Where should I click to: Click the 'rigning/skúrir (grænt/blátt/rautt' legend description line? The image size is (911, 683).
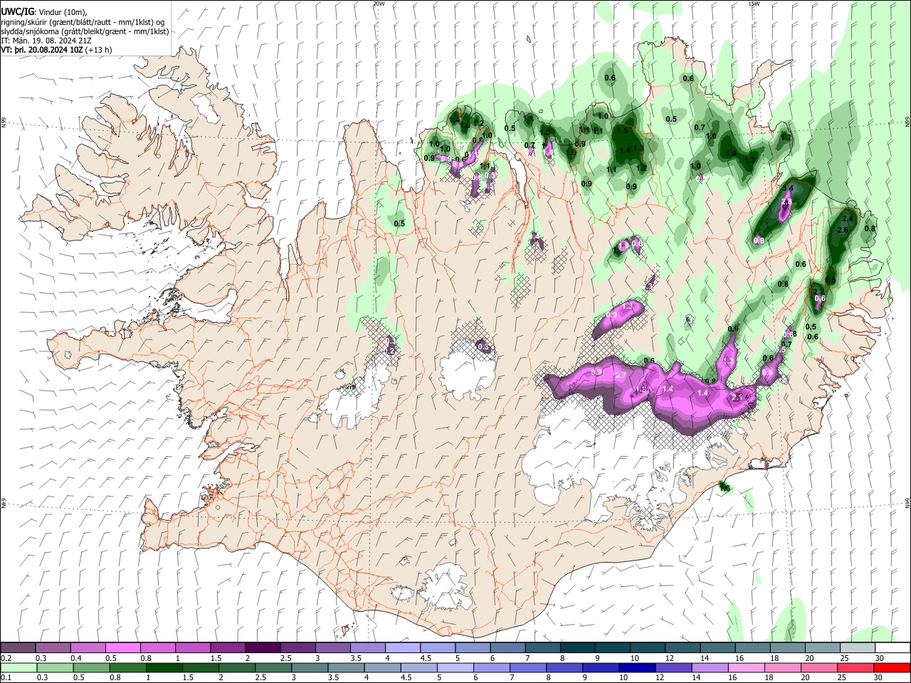[83, 21]
